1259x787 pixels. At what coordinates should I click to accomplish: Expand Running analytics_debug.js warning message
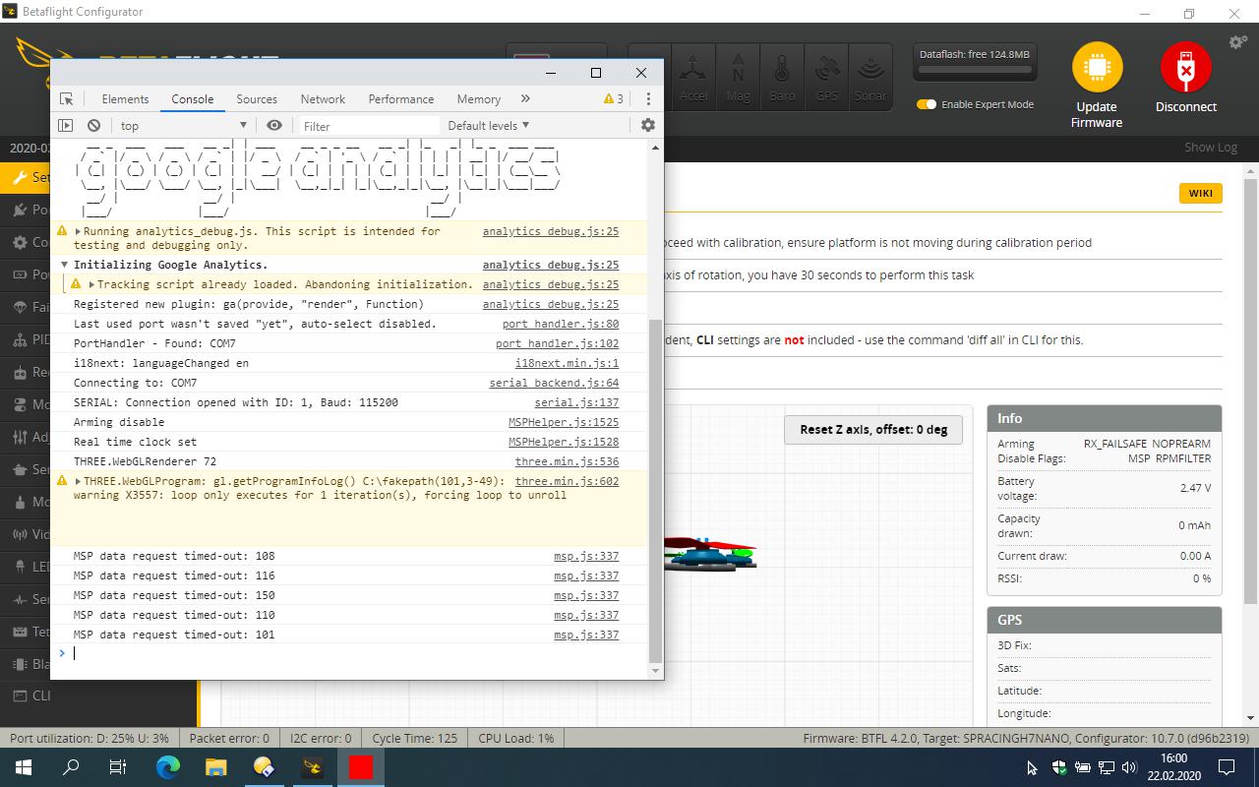78,231
